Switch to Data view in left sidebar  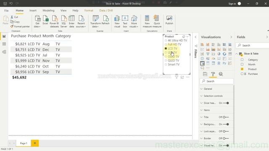(x=4, y=44)
